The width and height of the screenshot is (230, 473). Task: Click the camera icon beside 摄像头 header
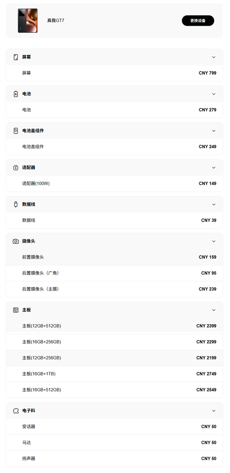tap(15, 241)
